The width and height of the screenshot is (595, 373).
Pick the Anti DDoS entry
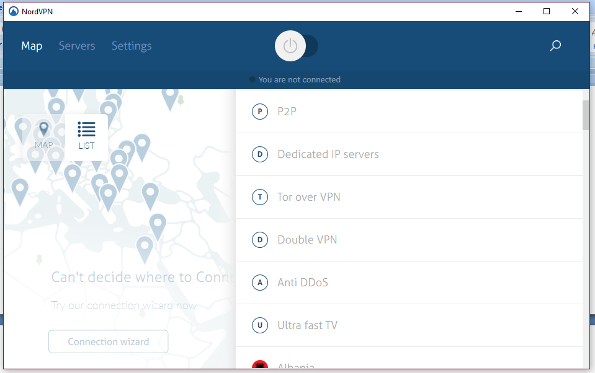click(x=409, y=283)
